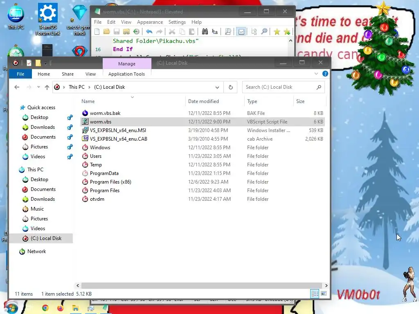
Task: Click Undo arrow in Notepad3 toolbar
Action: click(149, 32)
